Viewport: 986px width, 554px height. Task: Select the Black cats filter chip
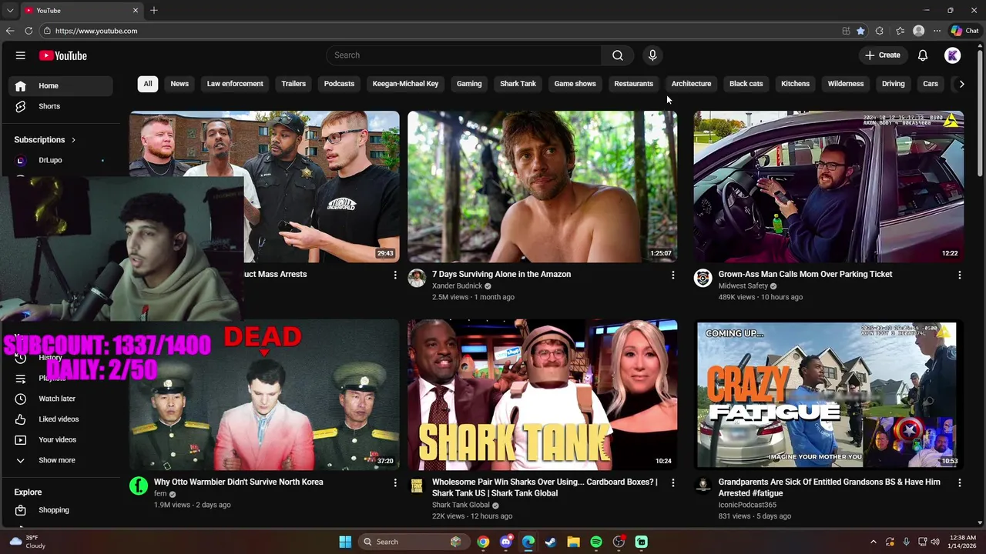click(746, 84)
